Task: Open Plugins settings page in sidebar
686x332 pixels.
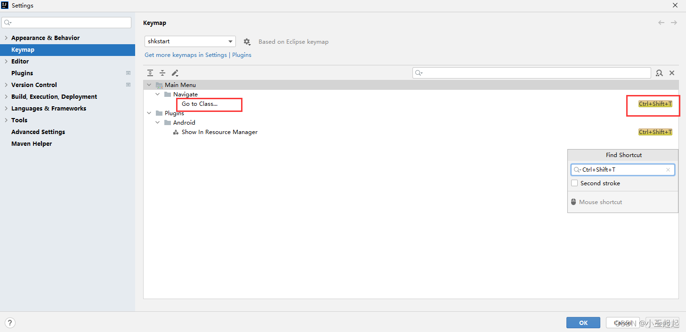Action: (22, 73)
